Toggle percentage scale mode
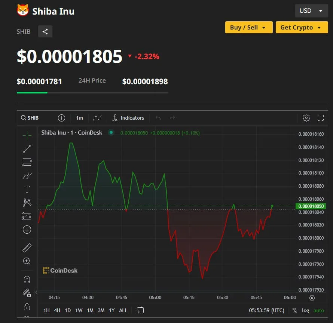Image resolution: width=333 pixels, height=323 pixels. [x=294, y=311]
